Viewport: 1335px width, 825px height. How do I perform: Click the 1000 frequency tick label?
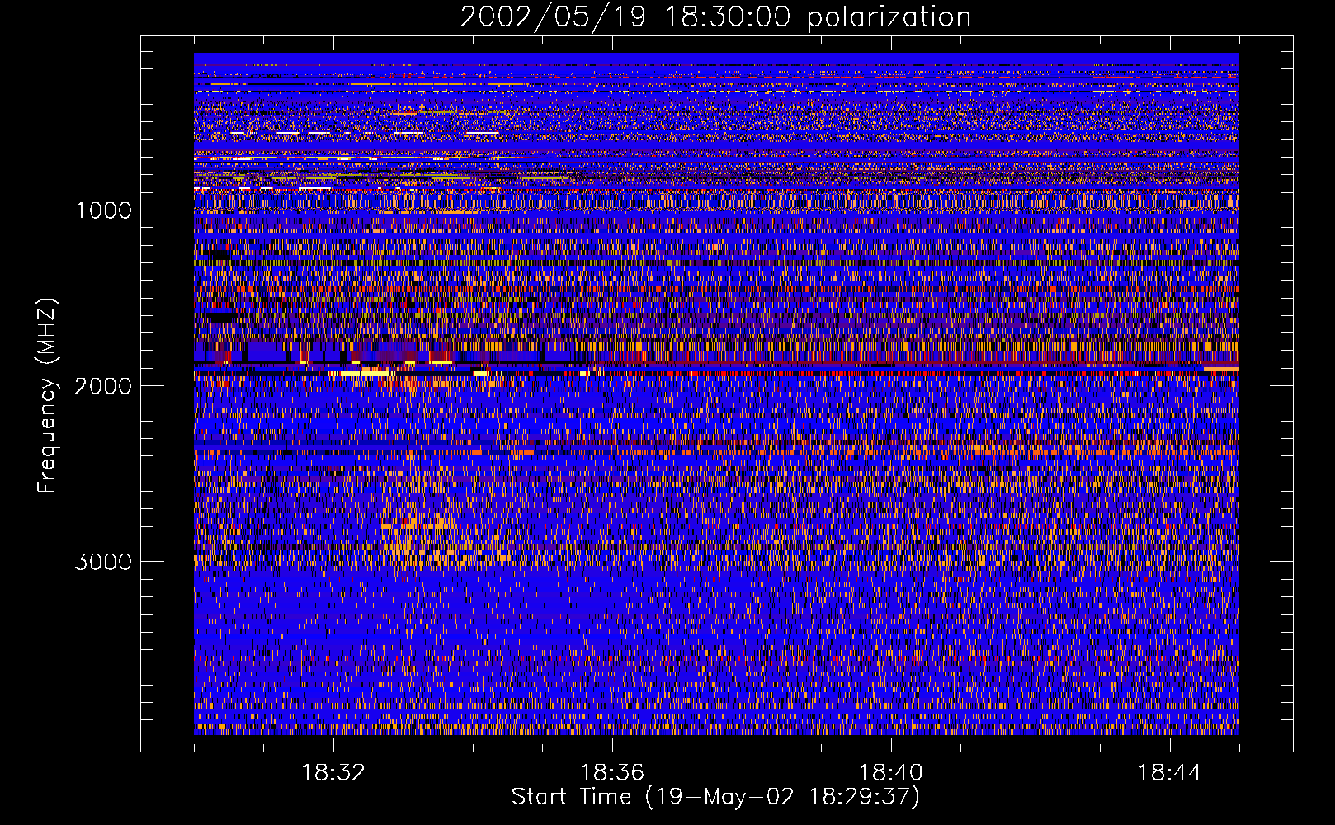(x=103, y=210)
